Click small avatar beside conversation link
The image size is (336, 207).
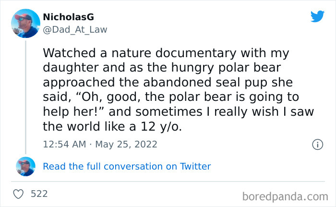pyautogui.click(x=25, y=167)
